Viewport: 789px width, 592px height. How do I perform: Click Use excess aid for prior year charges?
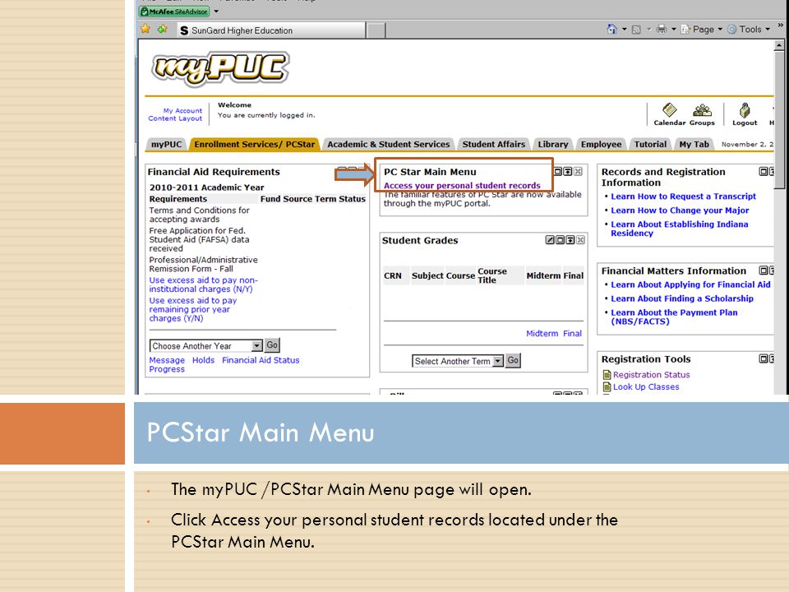coord(192,309)
